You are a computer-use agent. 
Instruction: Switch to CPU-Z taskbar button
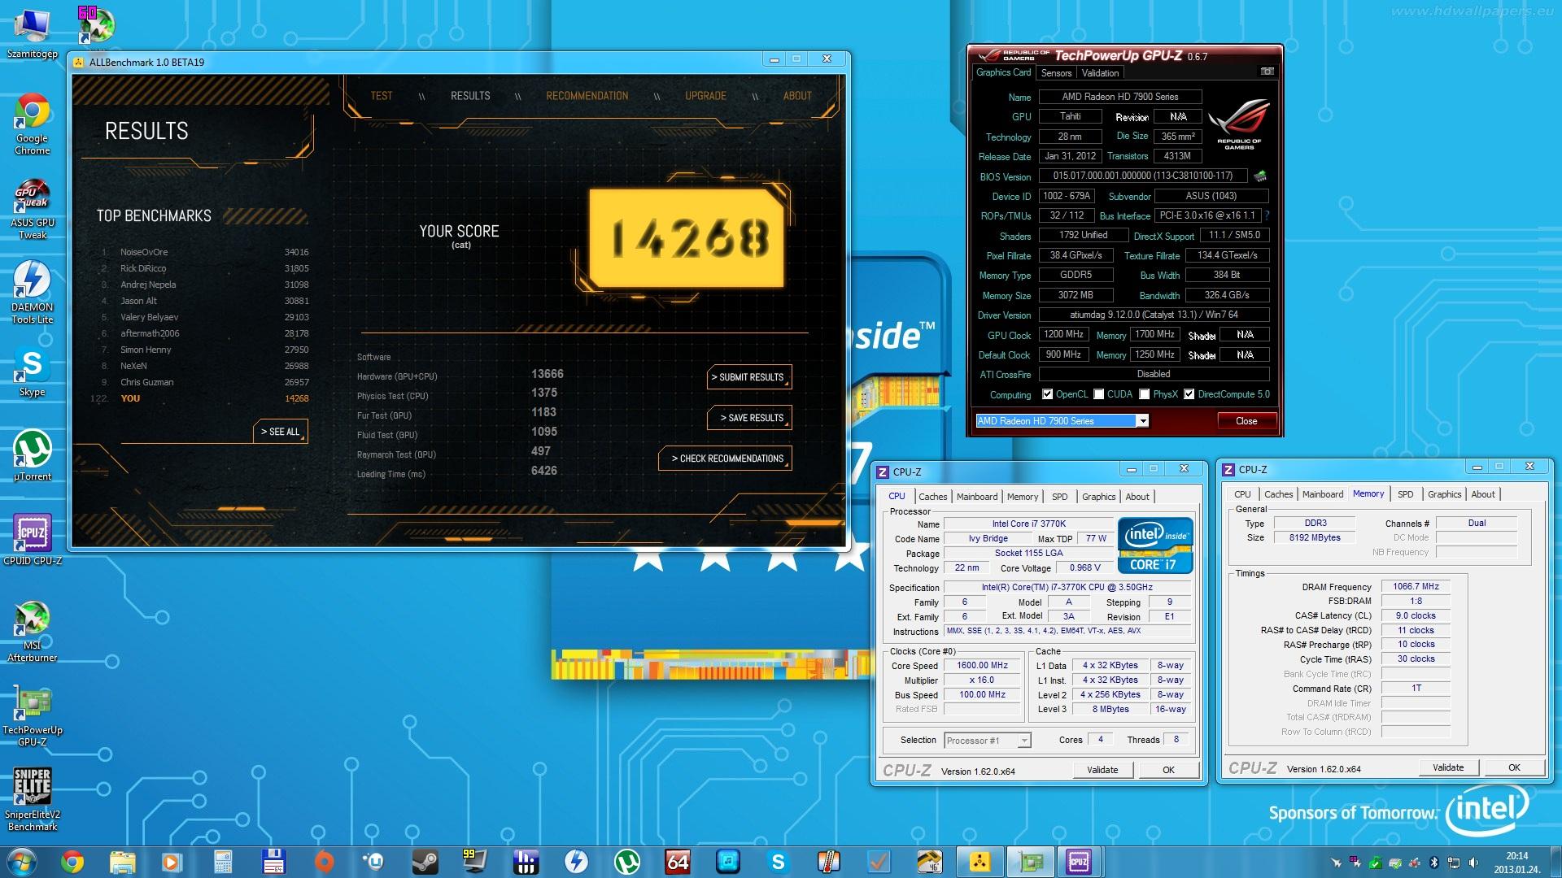click(1079, 861)
